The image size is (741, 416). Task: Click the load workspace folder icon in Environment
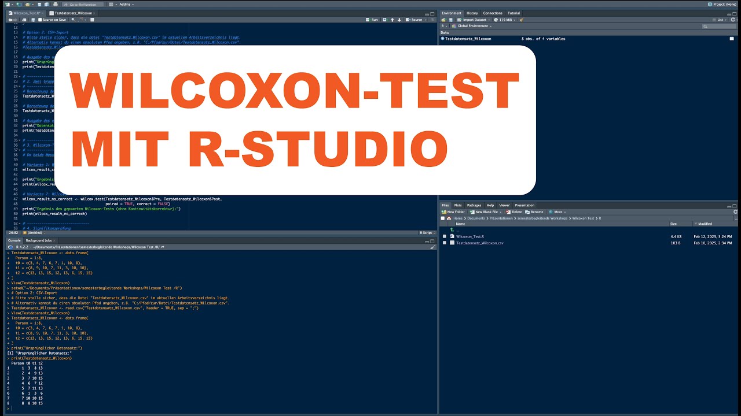click(x=443, y=20)
